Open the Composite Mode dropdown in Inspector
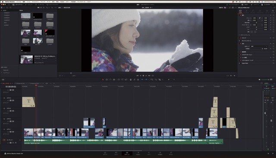The image size is (276, 158). tap(259, 46)
